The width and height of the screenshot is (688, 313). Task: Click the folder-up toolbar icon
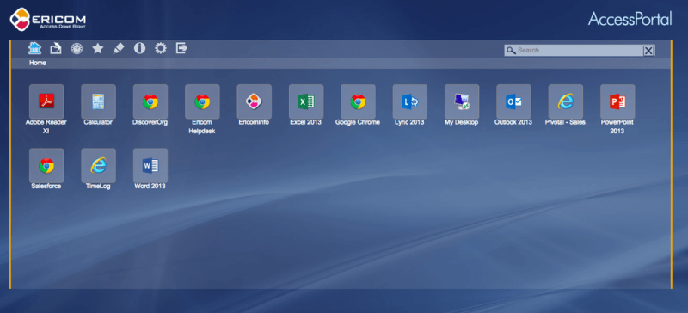pyautogui.click(x=56, y=48)
